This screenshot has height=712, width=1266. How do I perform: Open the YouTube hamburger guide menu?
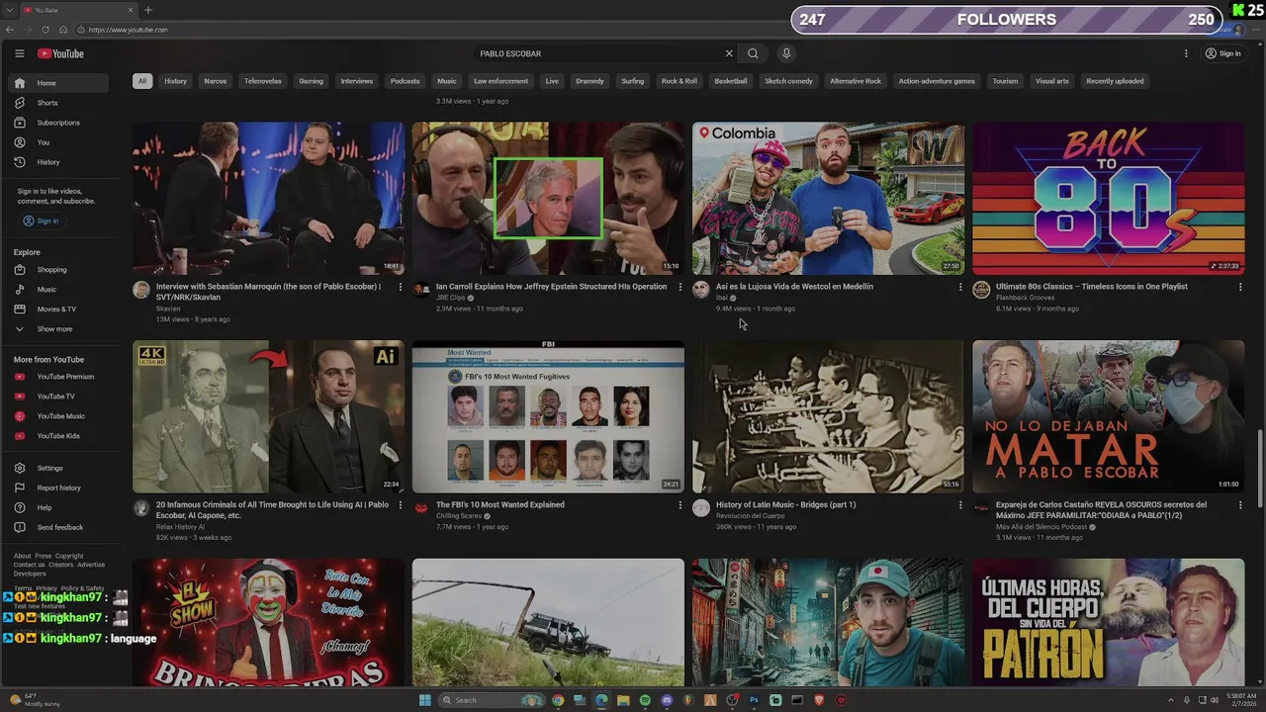point(19,53)
